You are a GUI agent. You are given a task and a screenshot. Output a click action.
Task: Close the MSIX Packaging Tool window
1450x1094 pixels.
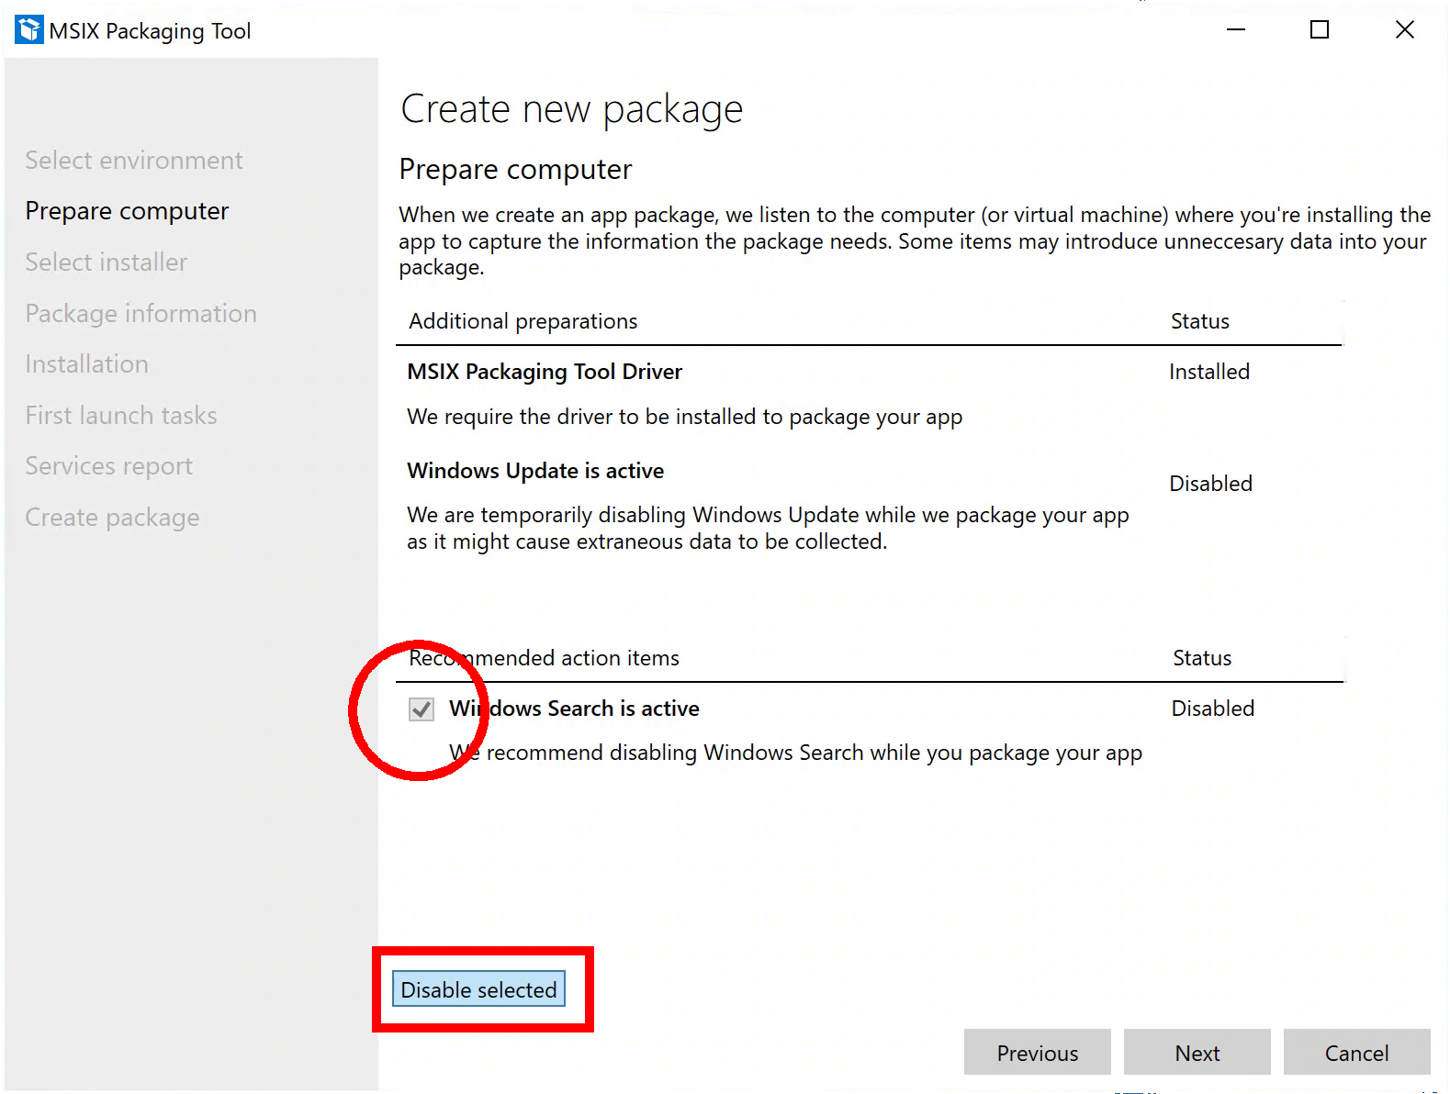click(x=1404, y=29)
